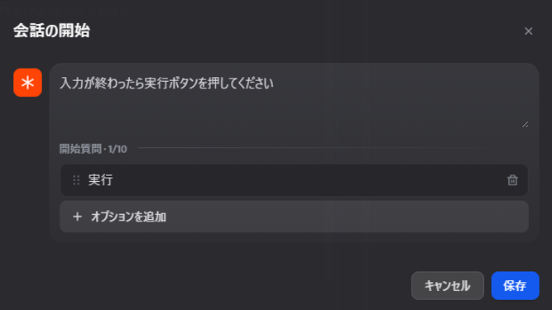The image size is (552, 310).
Task: Select the 実行 option row
Action: [x=294, y=180]
